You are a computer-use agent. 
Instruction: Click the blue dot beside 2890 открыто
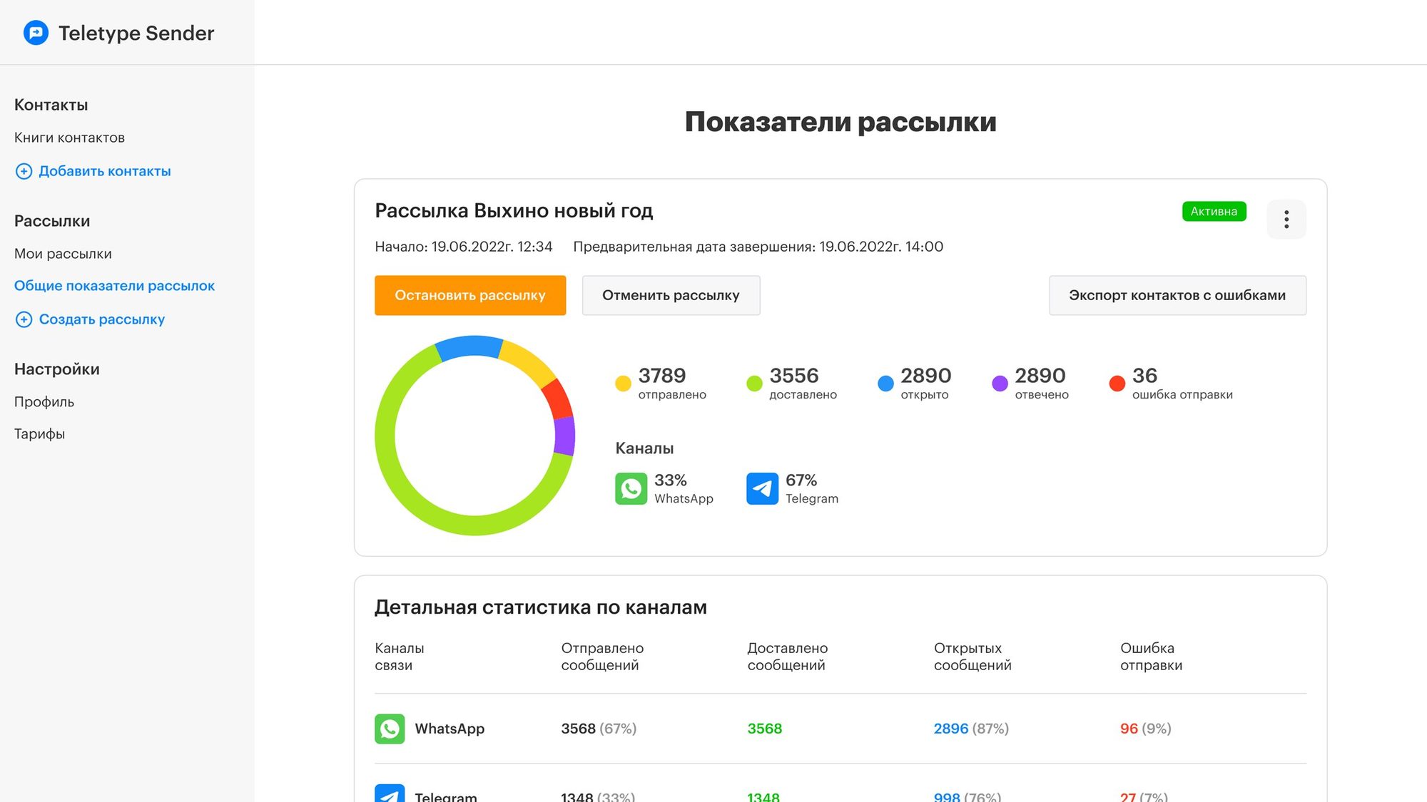pos(885,384)
